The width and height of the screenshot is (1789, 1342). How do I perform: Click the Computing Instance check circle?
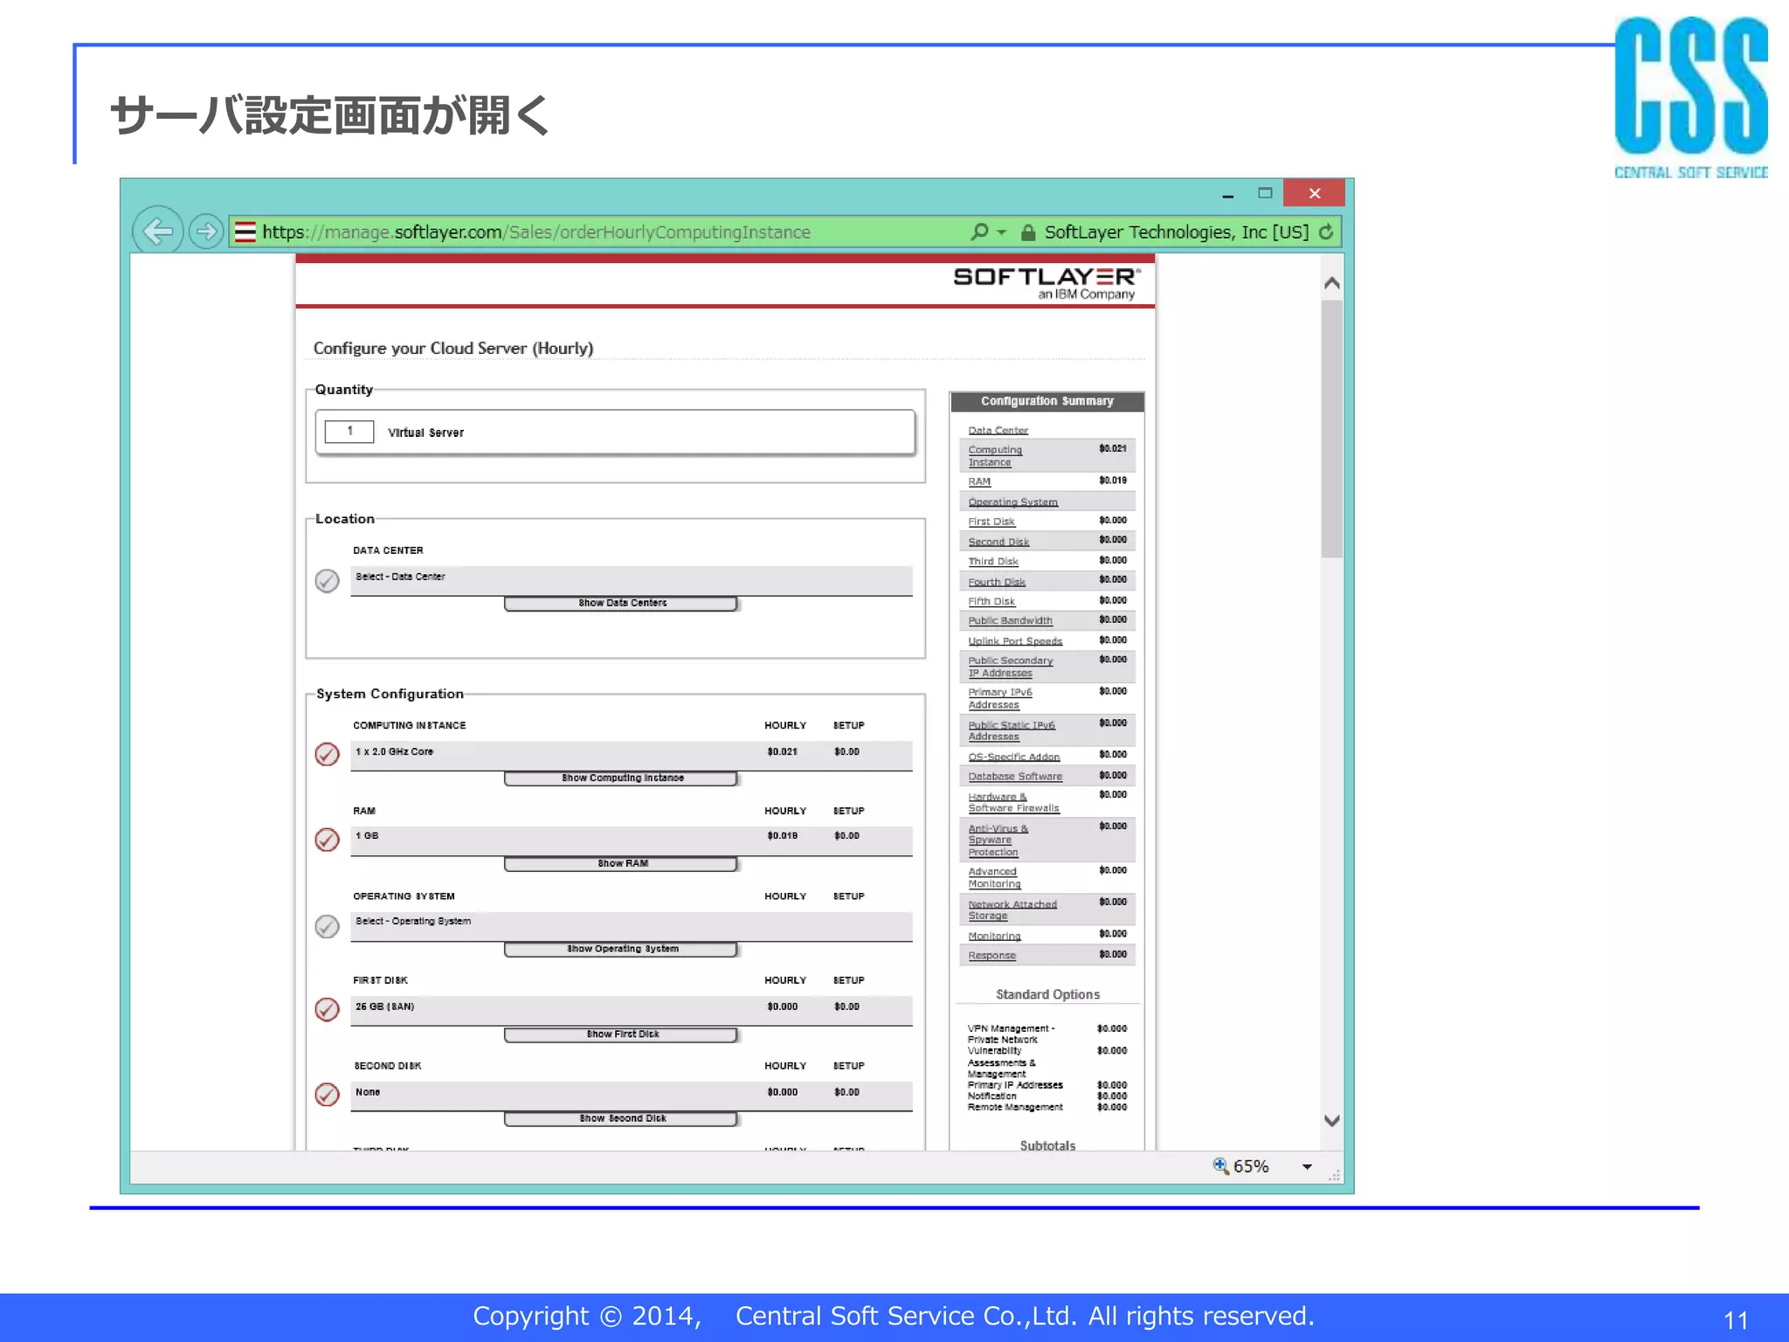(327, 754)
